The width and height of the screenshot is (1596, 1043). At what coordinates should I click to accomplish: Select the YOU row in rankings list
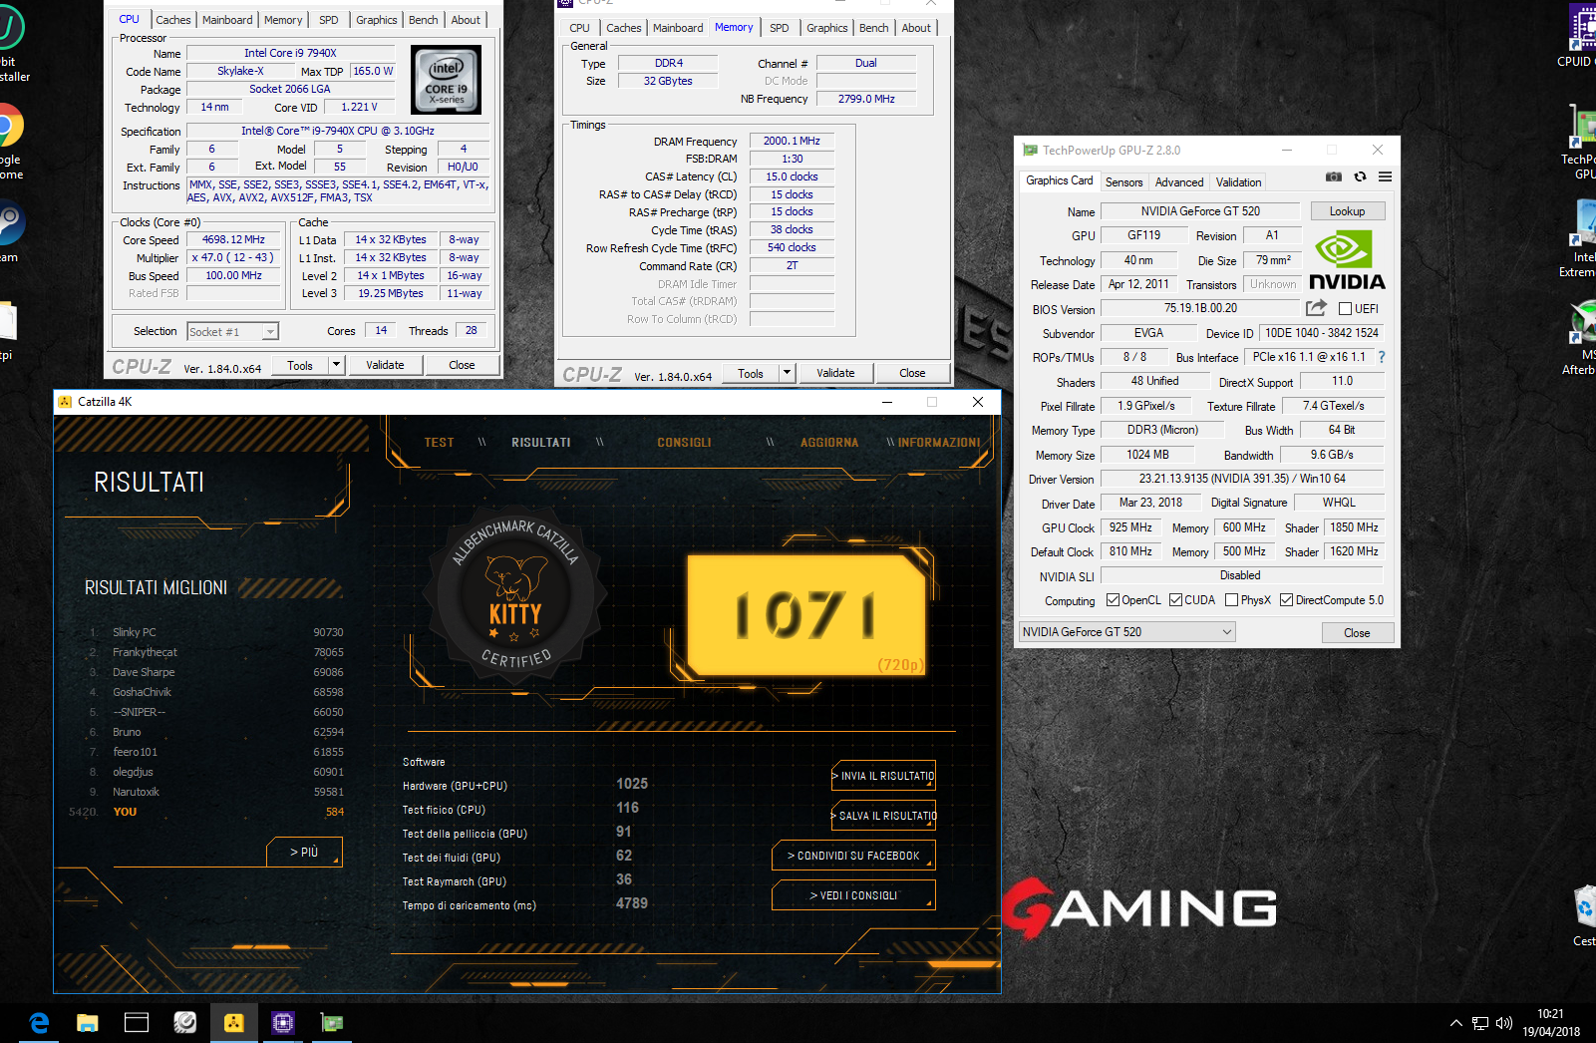pyautogui.click(x=207, y=812)
